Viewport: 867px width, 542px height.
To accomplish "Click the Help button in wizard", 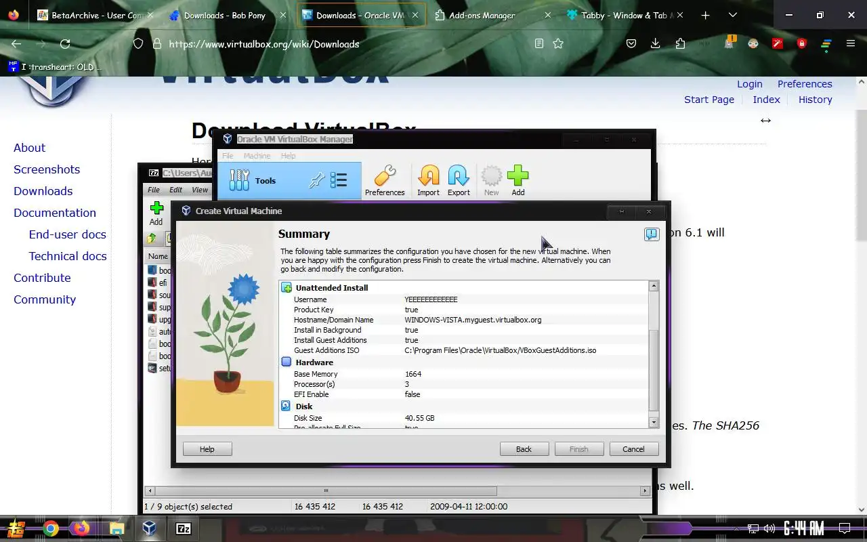I will [207, 449].
